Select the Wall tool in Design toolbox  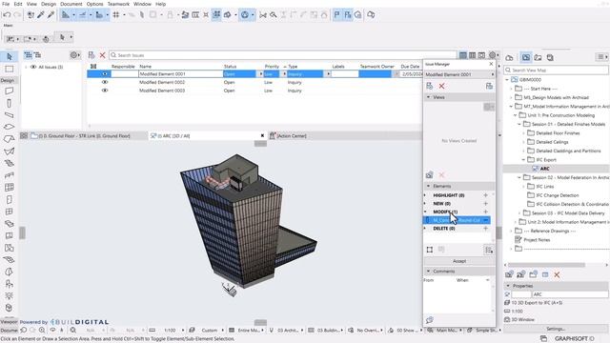[x=9, y=91]
